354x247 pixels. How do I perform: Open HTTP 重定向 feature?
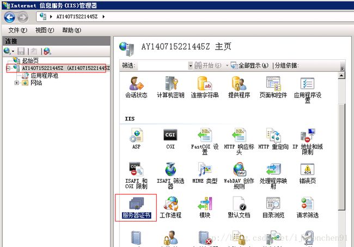tap(273, 139)
